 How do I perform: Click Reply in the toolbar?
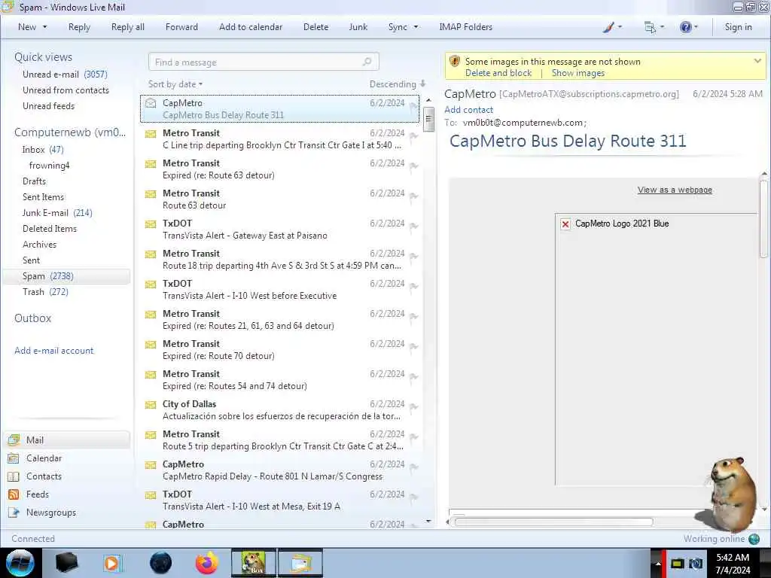79,28
